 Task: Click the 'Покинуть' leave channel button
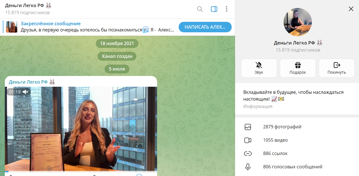pos(337,68)
